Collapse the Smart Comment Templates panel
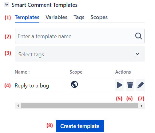Screen dimensions: 155x133 pyautogui.click(x=6, y=5)
